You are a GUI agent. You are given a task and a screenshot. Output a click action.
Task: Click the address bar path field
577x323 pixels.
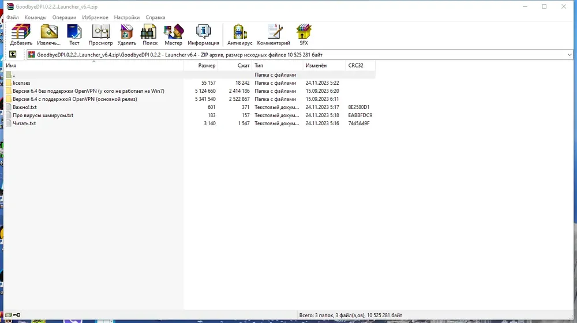pyautogui.click(x=300, y=55)
